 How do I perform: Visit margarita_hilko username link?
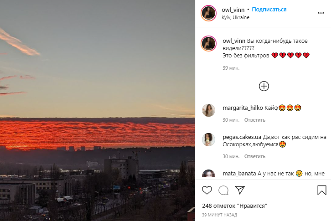point(243,108)
